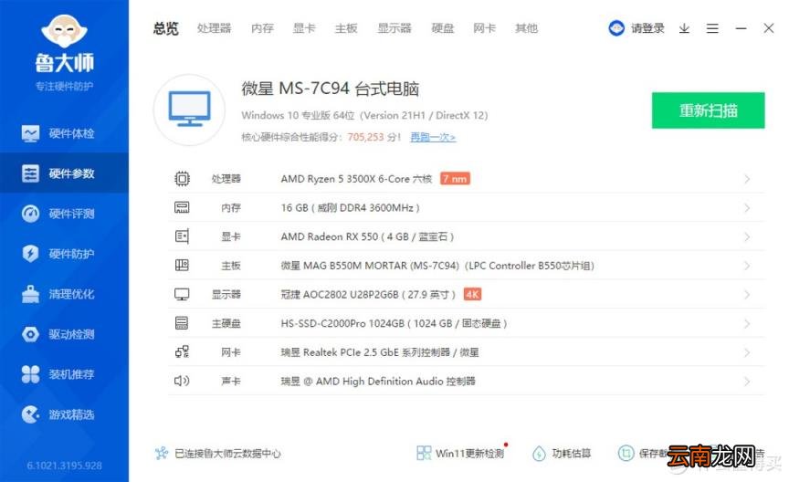Click the large desktop computer icon

[190, 110]
